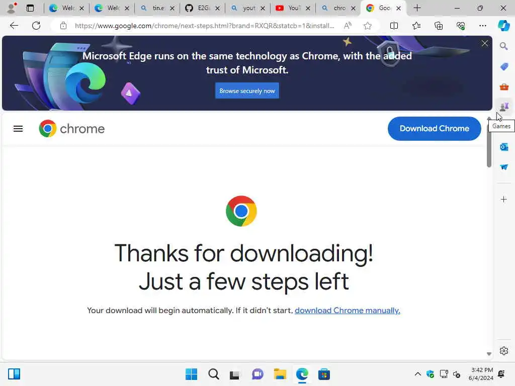Click download Chrome manually link
This screenshot has width=515, height=386.
[x=347, y=311]
